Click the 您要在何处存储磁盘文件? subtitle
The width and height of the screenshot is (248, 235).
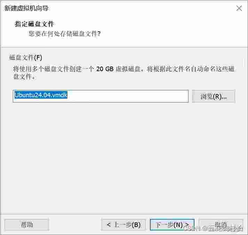pyautogui.click(x=64, y=33)
